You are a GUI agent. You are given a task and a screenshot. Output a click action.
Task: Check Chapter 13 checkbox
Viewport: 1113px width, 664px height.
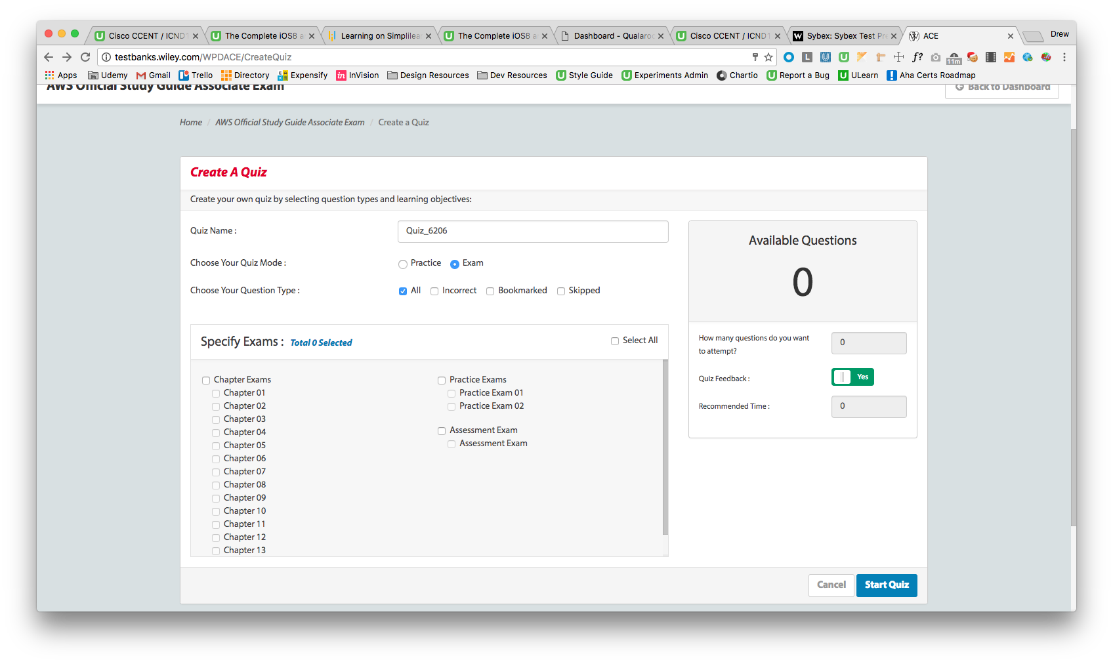(x=216, y=551)
